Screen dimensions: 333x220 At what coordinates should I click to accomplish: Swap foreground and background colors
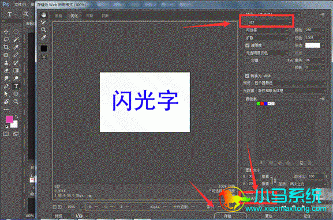(16, 117)
